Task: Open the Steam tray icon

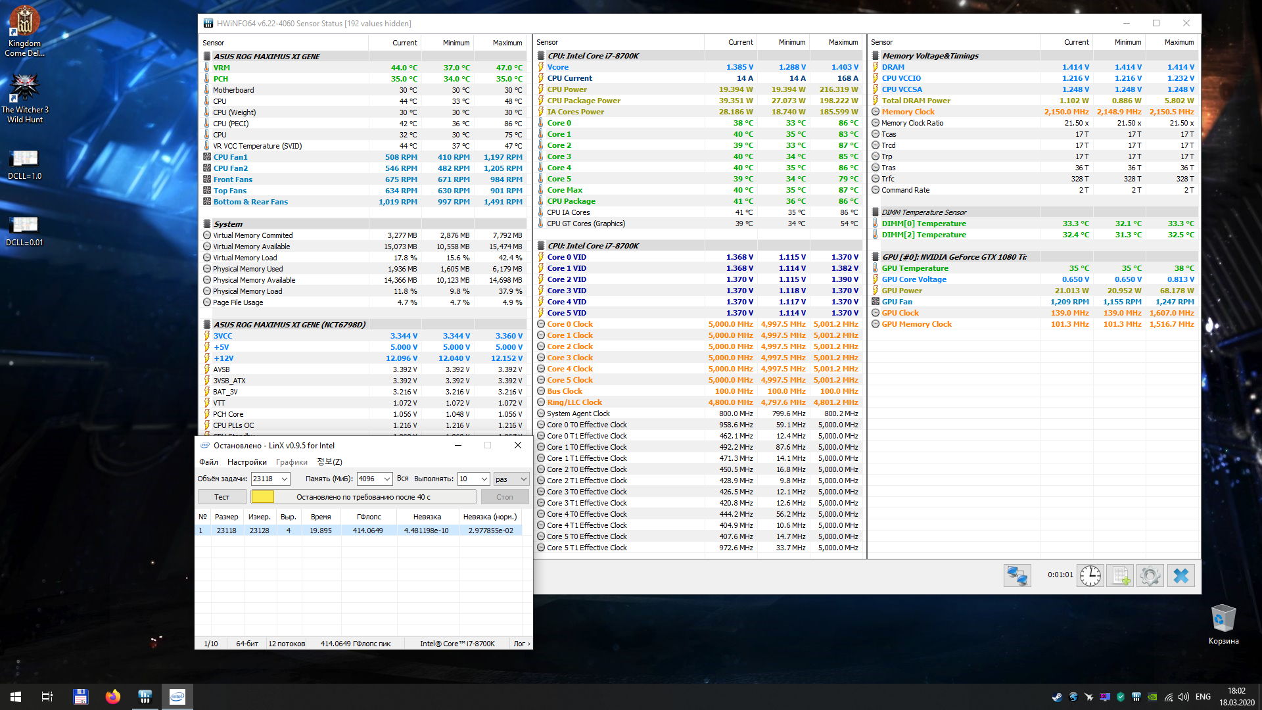Action: (x=1057, y=697)
